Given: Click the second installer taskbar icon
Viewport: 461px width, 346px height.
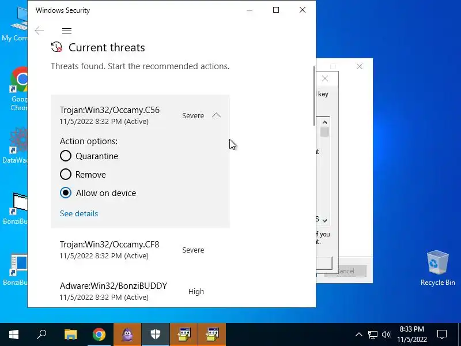Looking at the screenshot, I should [212, 334].
